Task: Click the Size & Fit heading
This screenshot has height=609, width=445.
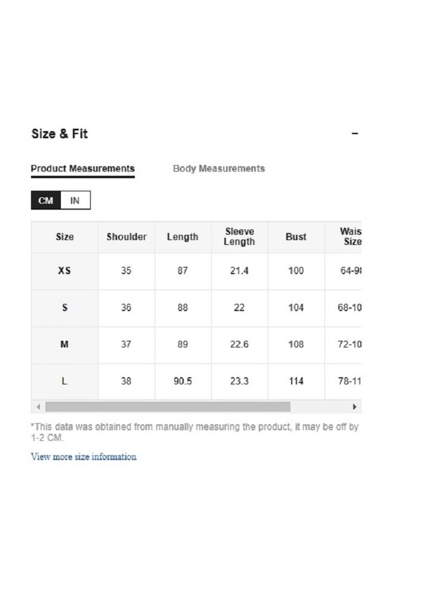Action: (60, 133)
